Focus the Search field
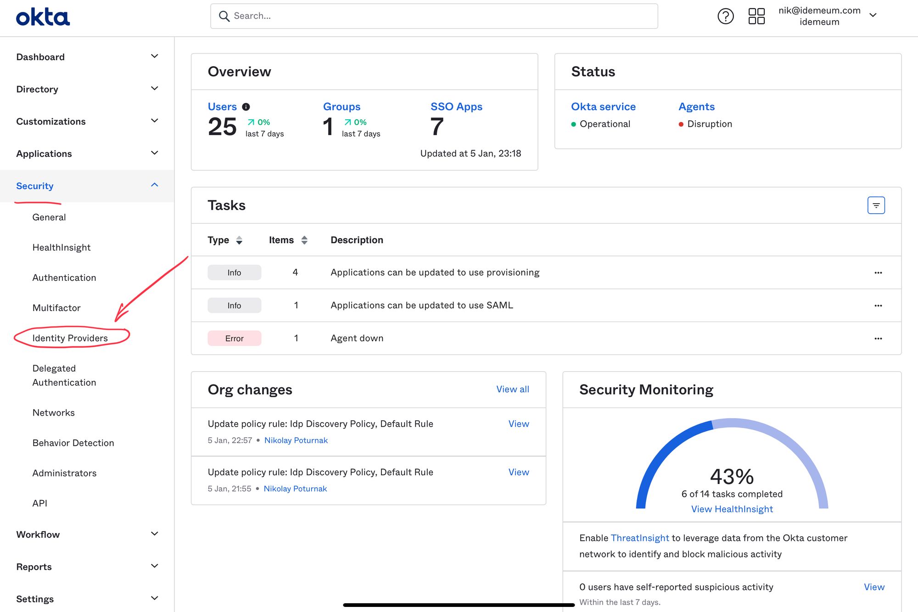918x612 pixels. pos(434,16)
